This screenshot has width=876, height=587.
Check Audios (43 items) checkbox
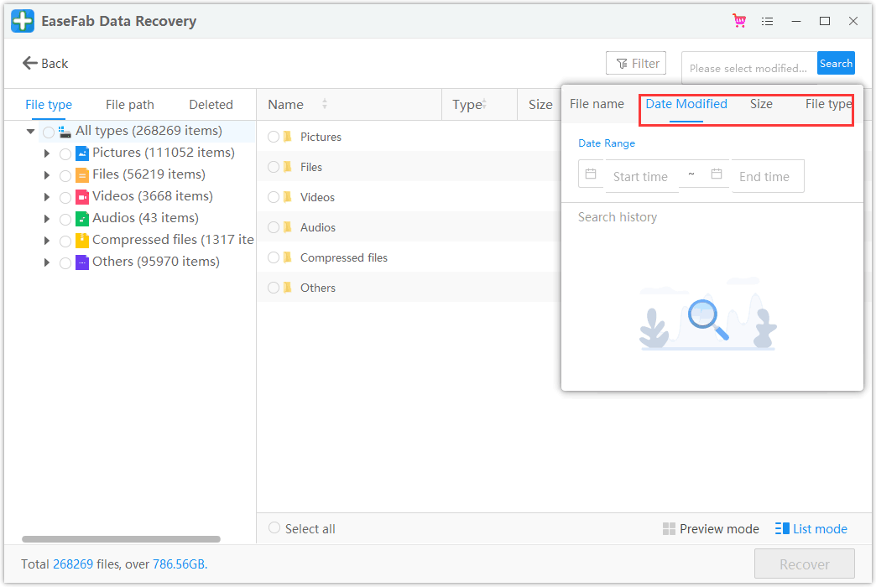(65, 219)
